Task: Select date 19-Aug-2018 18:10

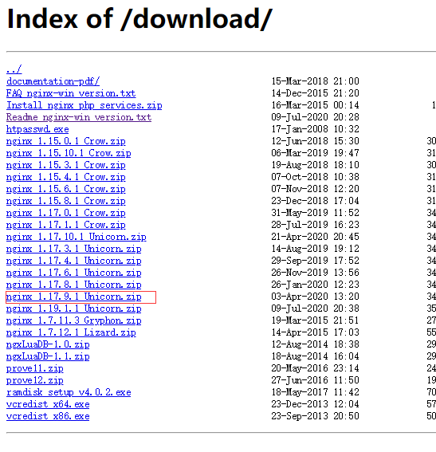Action: [x=316, y=165]
